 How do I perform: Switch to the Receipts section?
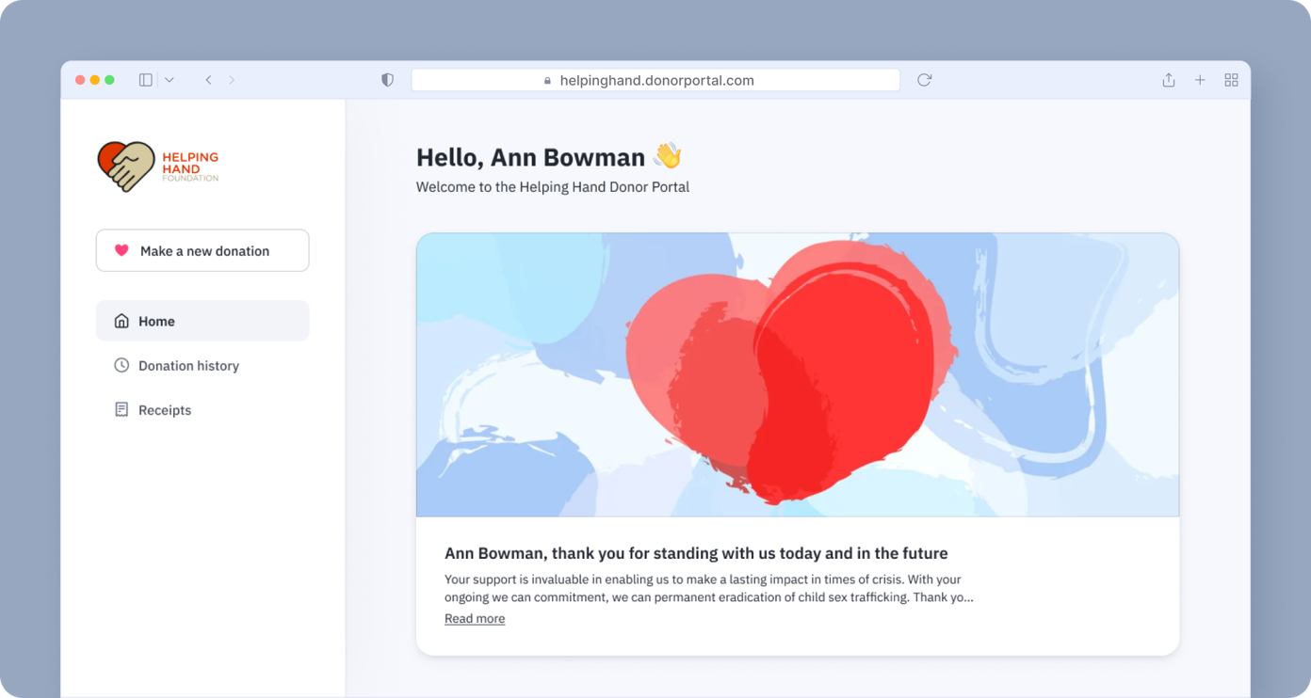pyautogui.click(x=165, y=409)
